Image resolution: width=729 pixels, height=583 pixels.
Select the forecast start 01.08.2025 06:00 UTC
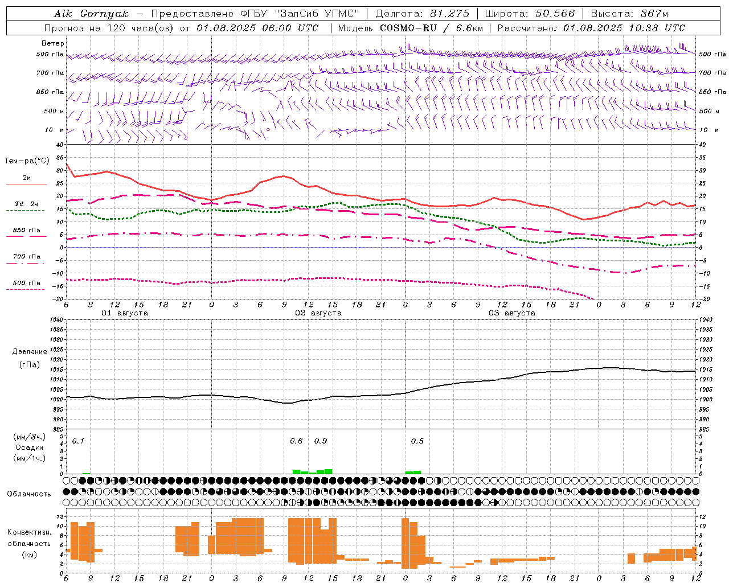tap(258, 28)
